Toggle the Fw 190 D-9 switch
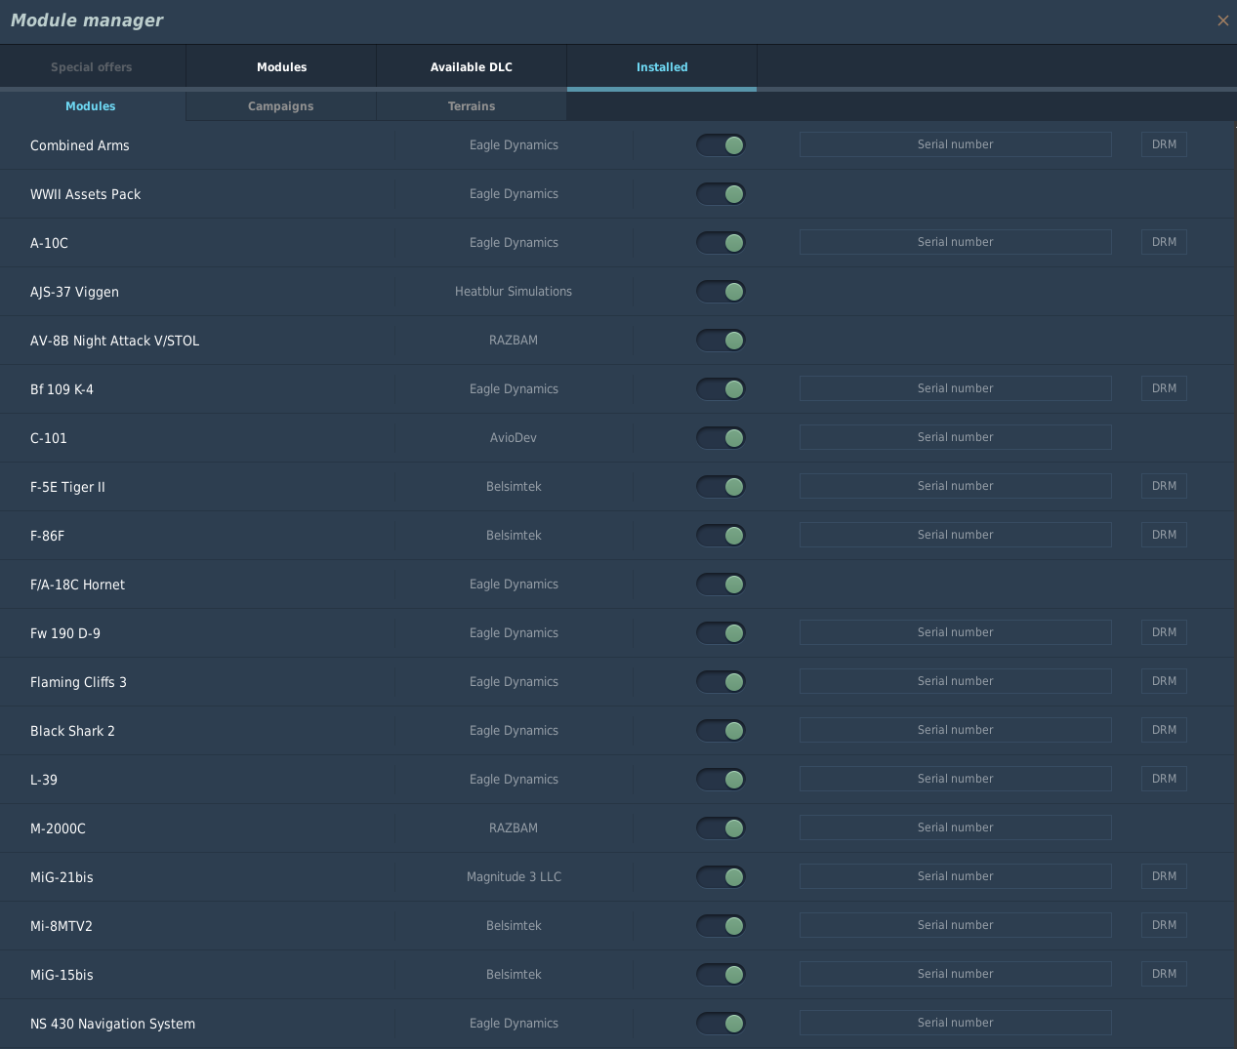This screenshot has width=1237, height=1049. point(721,633)
